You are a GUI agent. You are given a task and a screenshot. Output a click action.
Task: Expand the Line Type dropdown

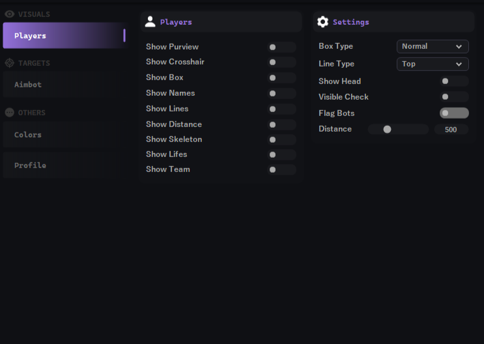[433, 64]
